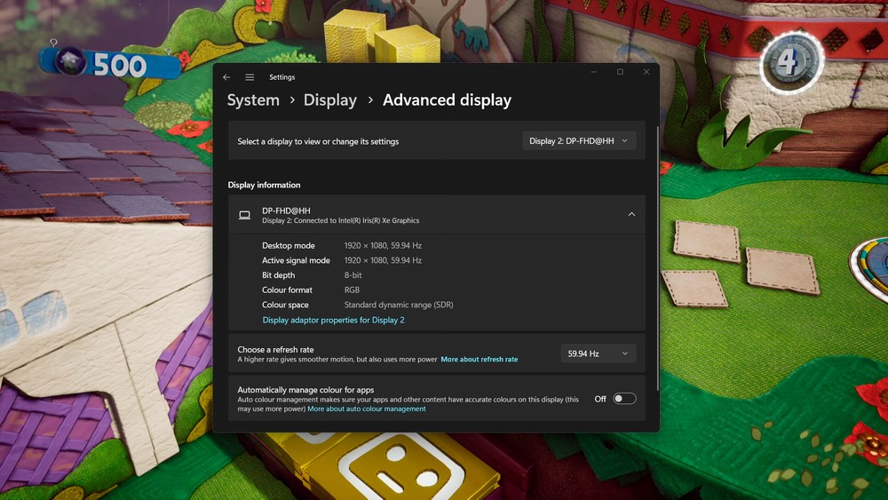Screen dimensions: 888x500
Task: Go to System in the breadcrumb
Action: [x=253, y=100]
